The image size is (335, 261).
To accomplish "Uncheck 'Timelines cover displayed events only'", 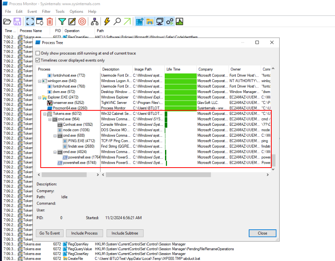I will pos(38,60).
